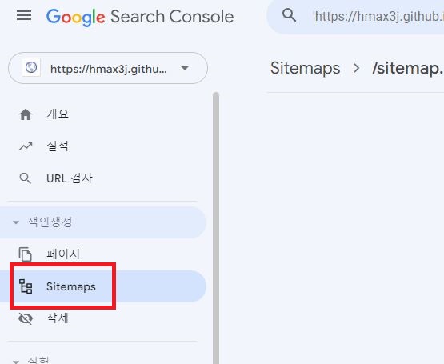The height and width of the screenshot is (364, 444).
Task: Click the home icon beside 개요
Action: click(x=26, y=114)
